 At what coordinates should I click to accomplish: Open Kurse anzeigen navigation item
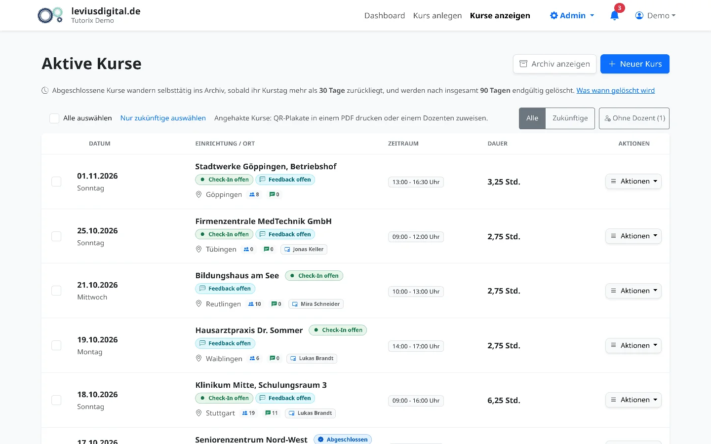coord(500,15)
